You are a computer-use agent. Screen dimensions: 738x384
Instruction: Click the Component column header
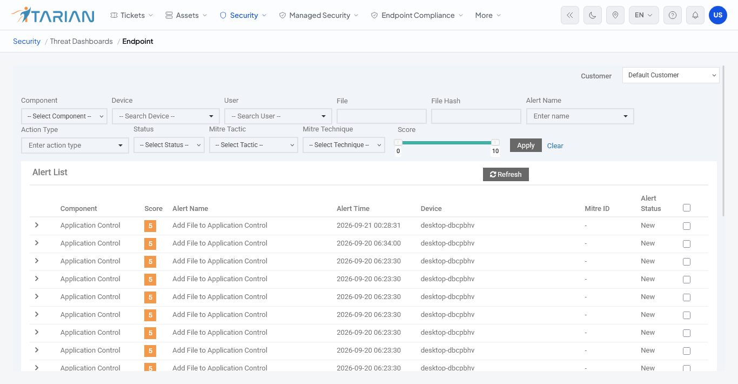(79, 208)
